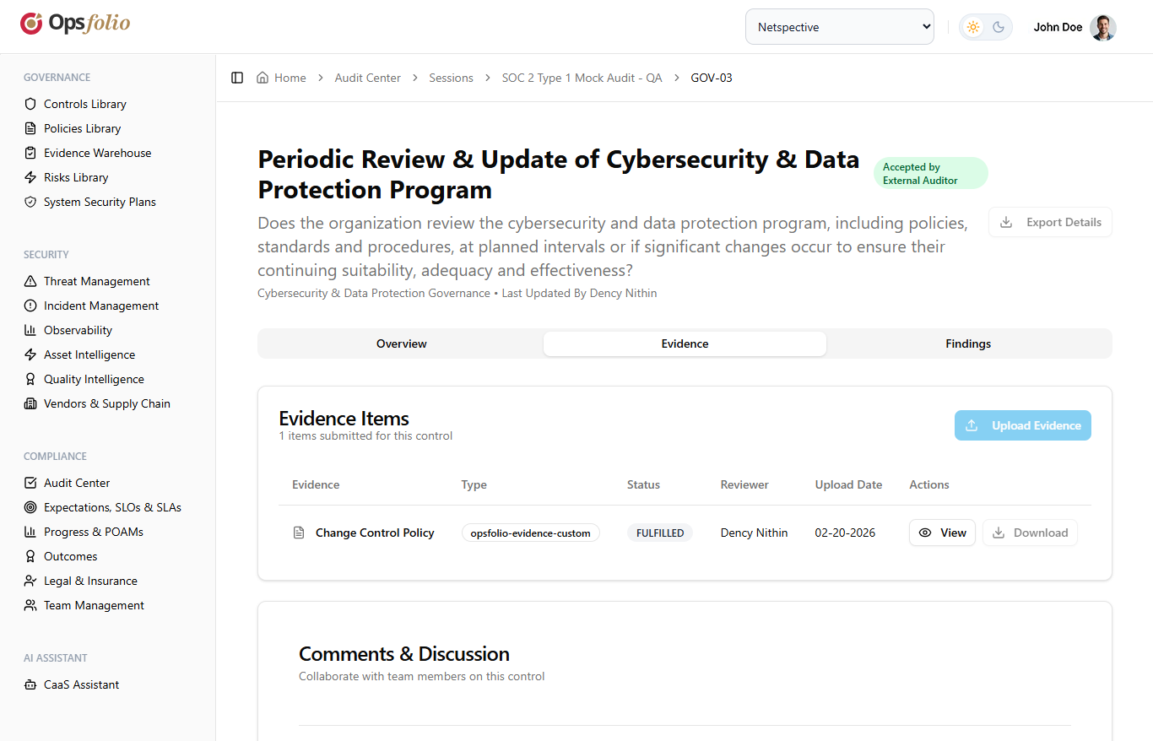The height and width of the screenshot is (741, 1153).
Task: Open Audit Center from the Compliance section
Action: click(x=78, y=482)
